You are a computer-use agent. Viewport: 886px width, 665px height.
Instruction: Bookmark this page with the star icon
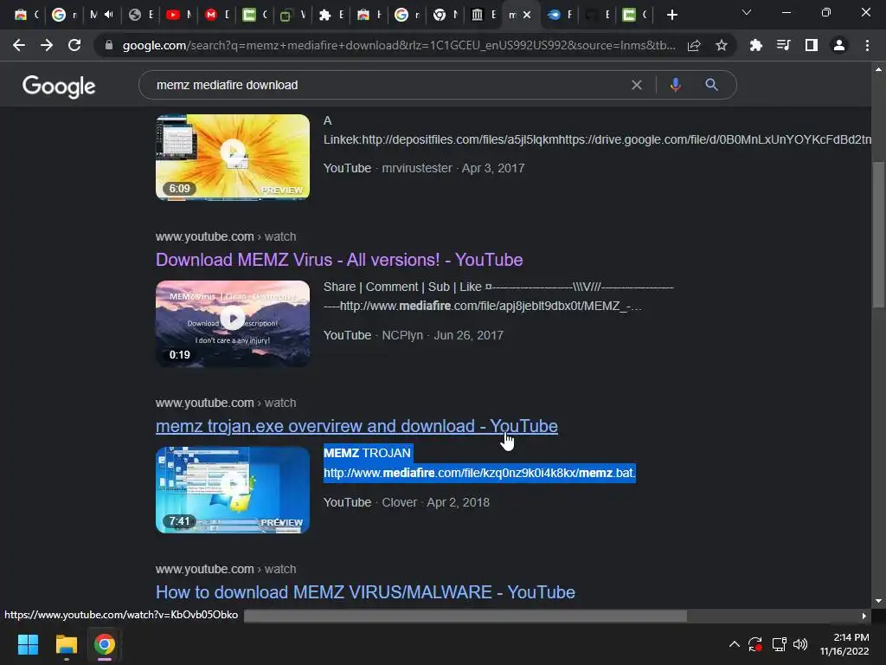click(722, 45)
